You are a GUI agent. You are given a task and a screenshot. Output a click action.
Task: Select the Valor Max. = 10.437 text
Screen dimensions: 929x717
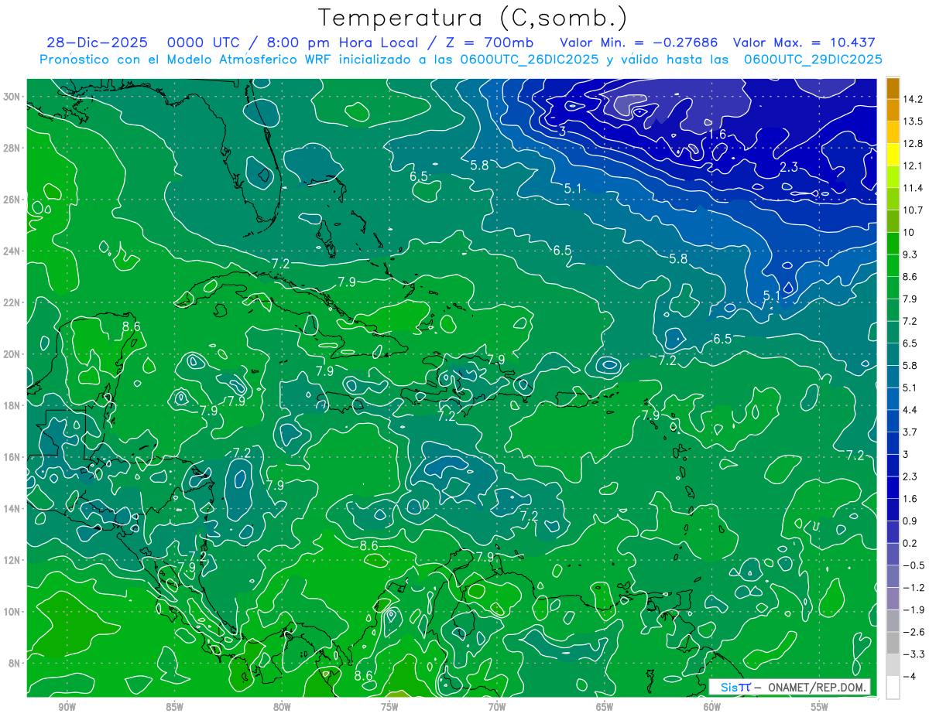pyautogui.click(x=804, y=43)
